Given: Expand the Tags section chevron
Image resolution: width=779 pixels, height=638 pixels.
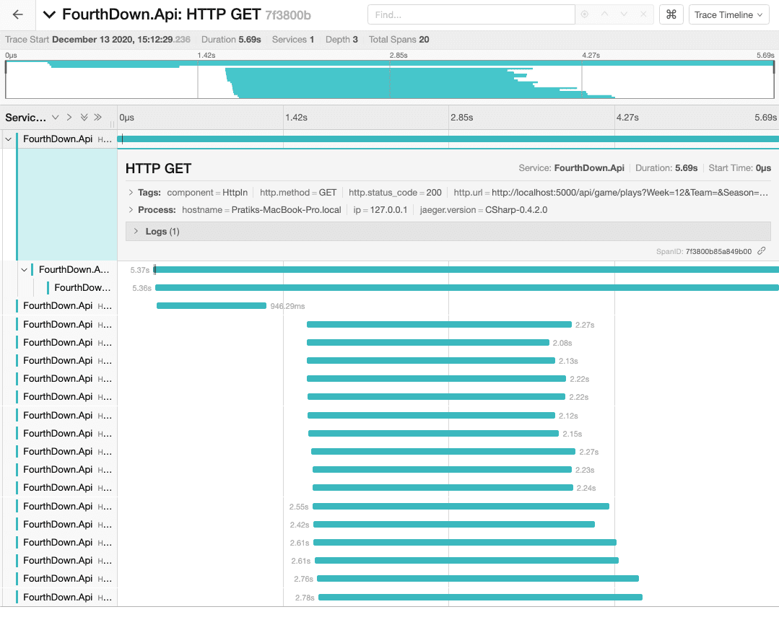Looking at the screenshot, I should pos(131,192).
